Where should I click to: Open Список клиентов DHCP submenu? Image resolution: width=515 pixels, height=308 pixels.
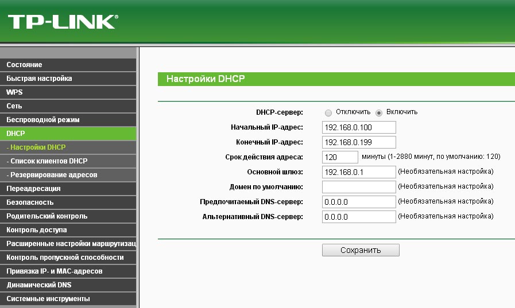[47, 161]
